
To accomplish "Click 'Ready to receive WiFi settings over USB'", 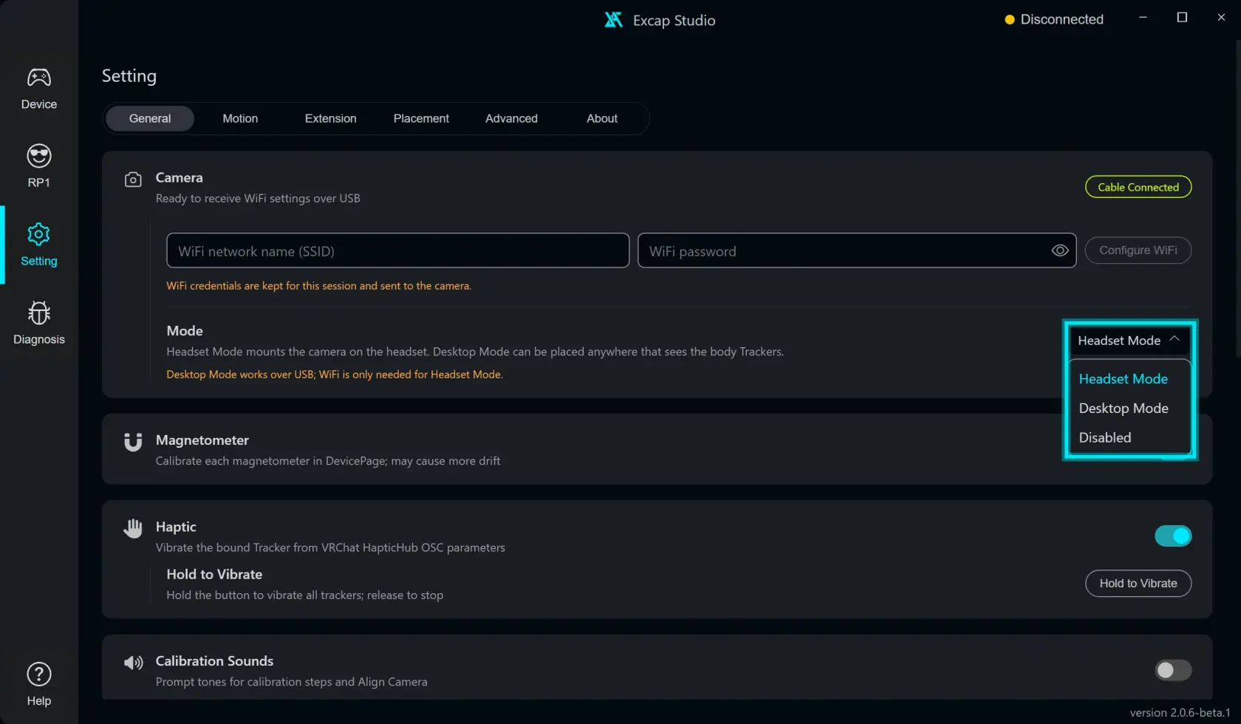I will tap(258, 198).
